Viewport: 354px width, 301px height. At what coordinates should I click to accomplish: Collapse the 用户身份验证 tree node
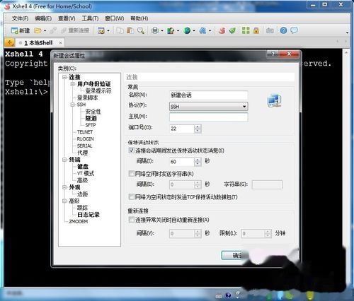coord(72,84)
